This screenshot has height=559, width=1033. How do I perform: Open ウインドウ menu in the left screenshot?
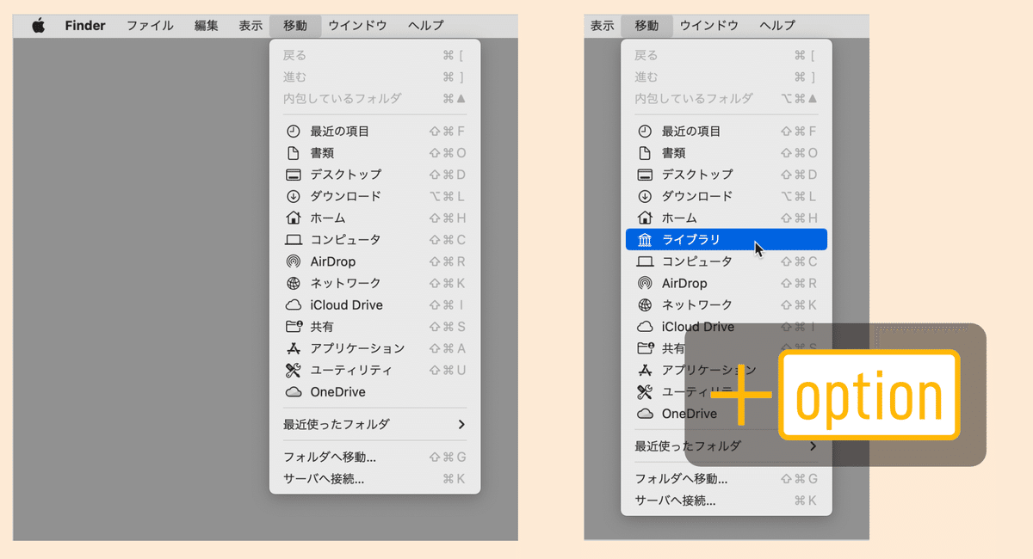(x=357, y=26)
